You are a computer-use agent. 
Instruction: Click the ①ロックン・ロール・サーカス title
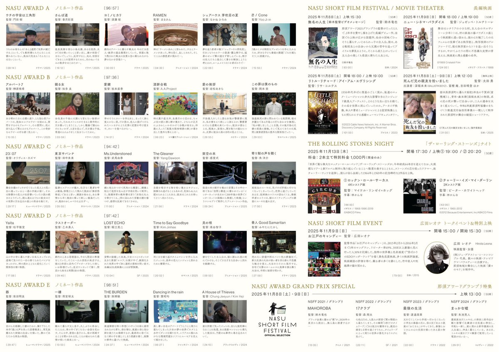[x=366, y=180]
